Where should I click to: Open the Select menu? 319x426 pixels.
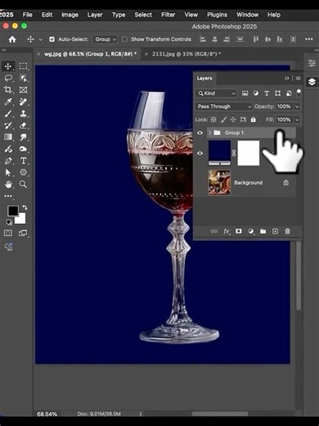tap(143, 15)
